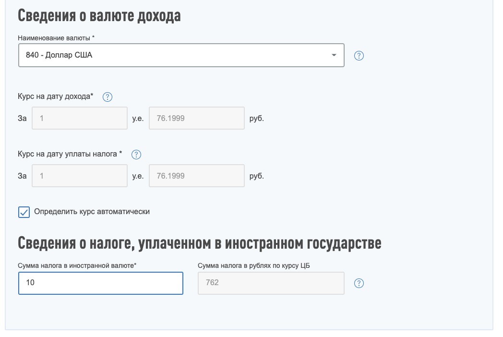Click the 'Курс на дату уплаты налога' label
Viewport: 503px width, 337px height.
pyautogui.click(x=70, y=154)
